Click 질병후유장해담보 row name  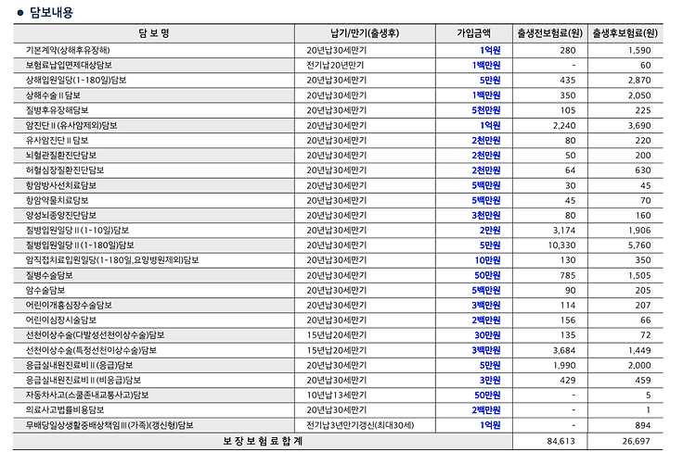tap(57, 110)
